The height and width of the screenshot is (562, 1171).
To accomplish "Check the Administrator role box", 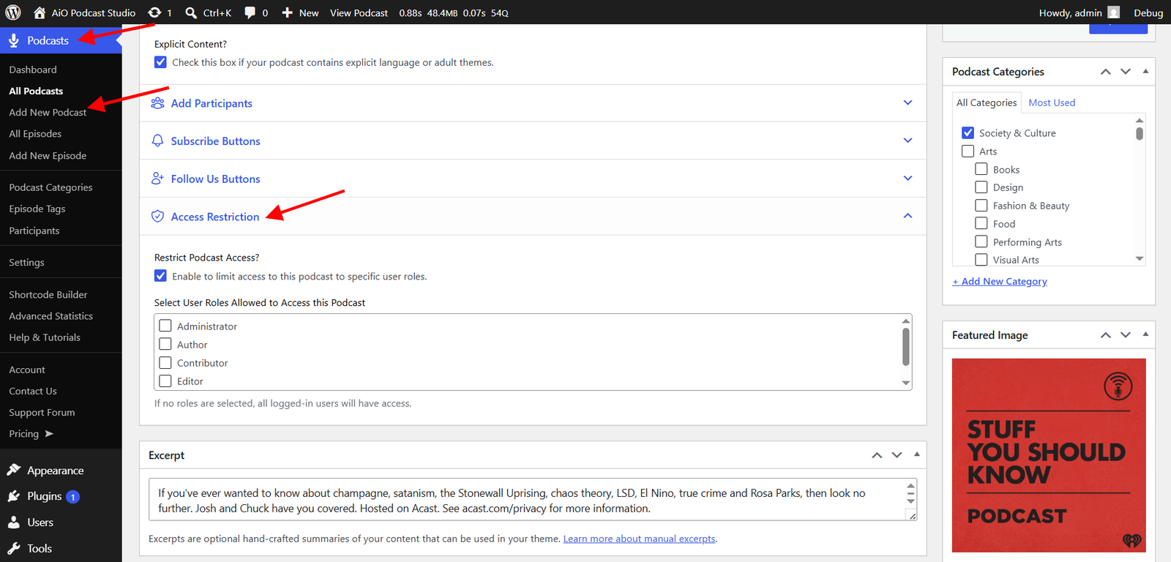I will tap(165, 326).
